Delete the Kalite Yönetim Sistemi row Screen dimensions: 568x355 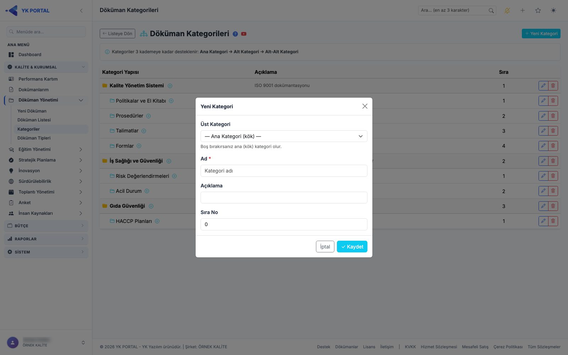(553, 86)
